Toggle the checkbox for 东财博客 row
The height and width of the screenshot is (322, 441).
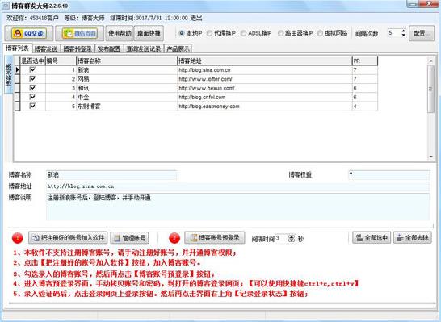click(32, 106)
